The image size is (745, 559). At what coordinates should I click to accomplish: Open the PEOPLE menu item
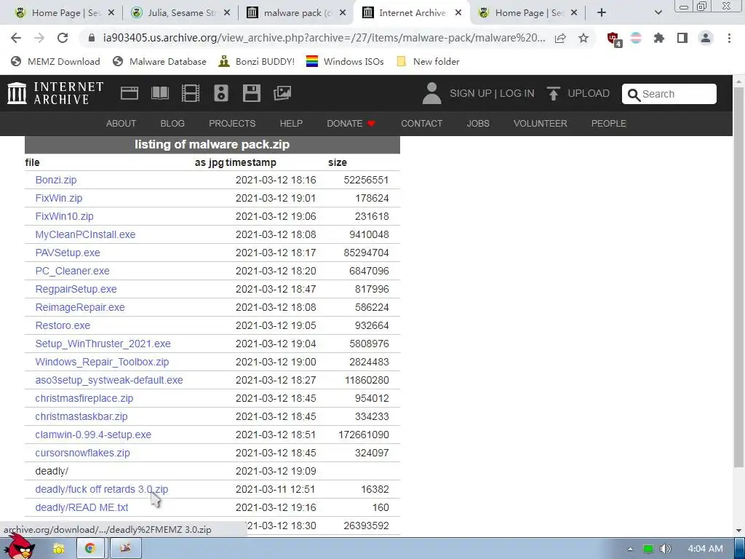click(x=609, y=124)
